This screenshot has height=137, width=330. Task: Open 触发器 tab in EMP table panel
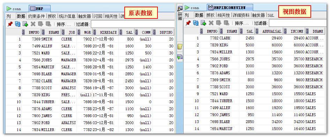pos(85,16)
